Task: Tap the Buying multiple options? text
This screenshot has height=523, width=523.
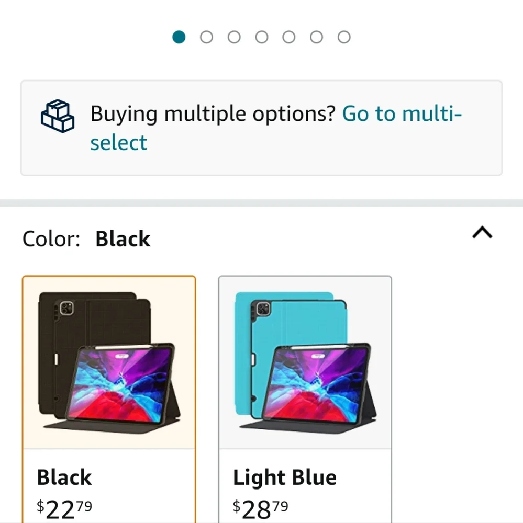Action: (x=213, y=113)
